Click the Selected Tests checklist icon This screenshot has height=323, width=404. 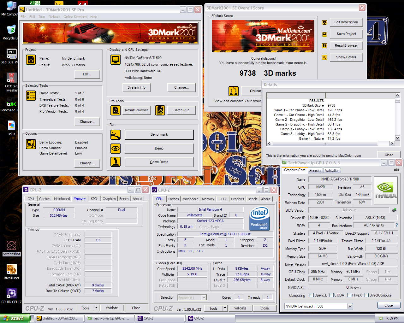point(31,96)
